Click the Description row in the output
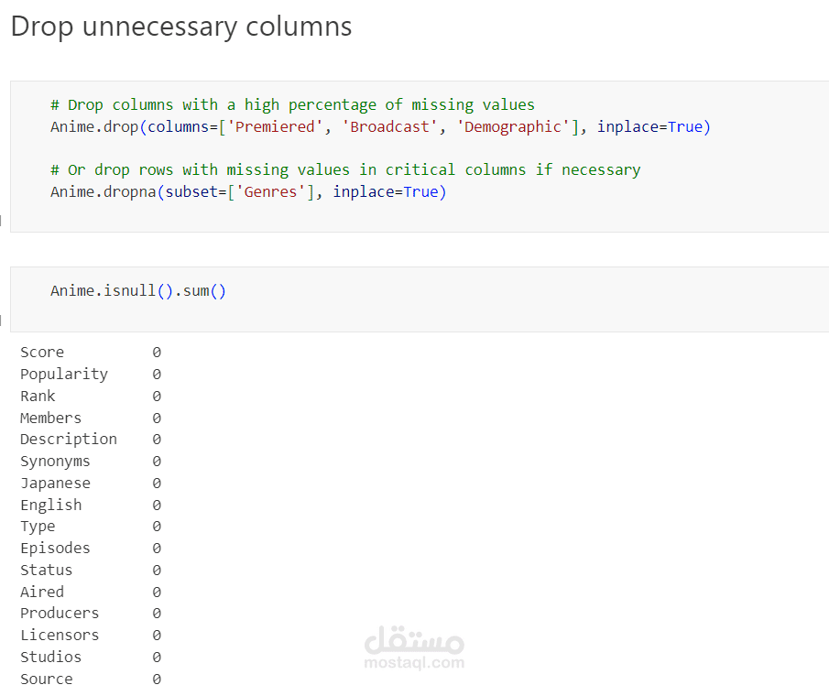The height and width of the screenshot is (685, 829). click(x=69, y=440)
